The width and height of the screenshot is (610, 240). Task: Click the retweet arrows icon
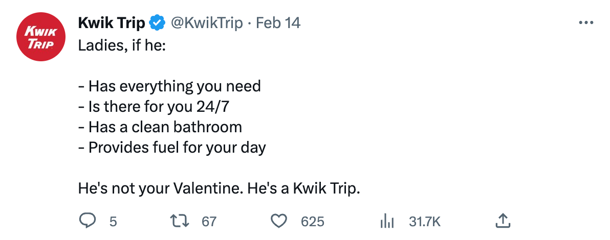[180, 221]
